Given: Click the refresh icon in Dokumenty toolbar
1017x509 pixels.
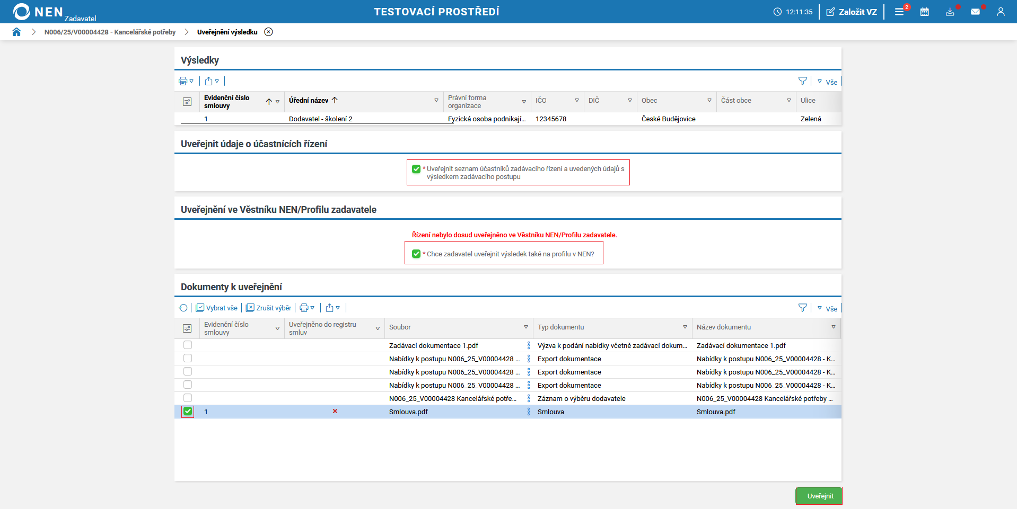Looking at the screenshot, I should click(183, 308).
